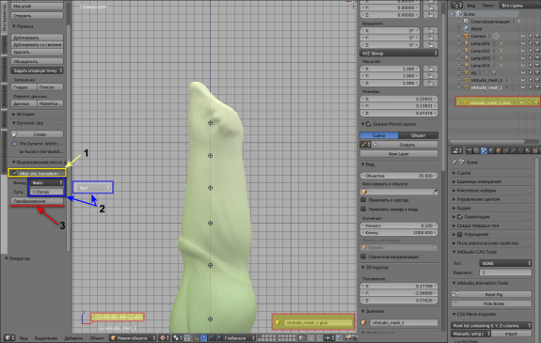Toggle the Grease Pencil Layers checkbox
This screenshot has height=343, width=541.
tap(369, 124)
